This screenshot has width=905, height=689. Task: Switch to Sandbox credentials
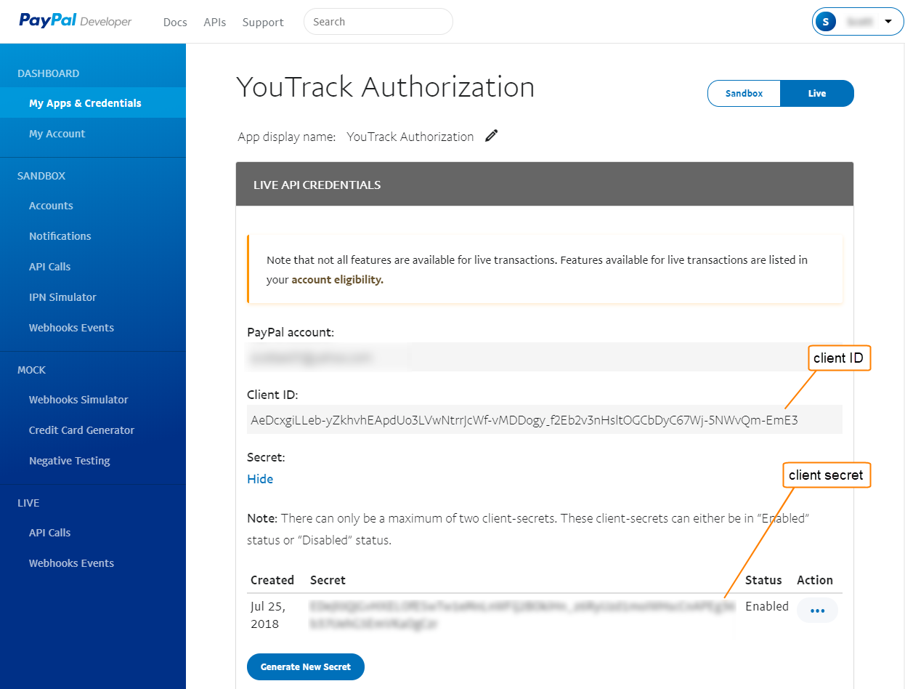[x=743, y=93]
